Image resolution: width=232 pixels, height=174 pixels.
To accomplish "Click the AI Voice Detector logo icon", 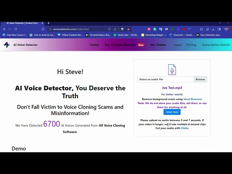I will tap(7, 45).
